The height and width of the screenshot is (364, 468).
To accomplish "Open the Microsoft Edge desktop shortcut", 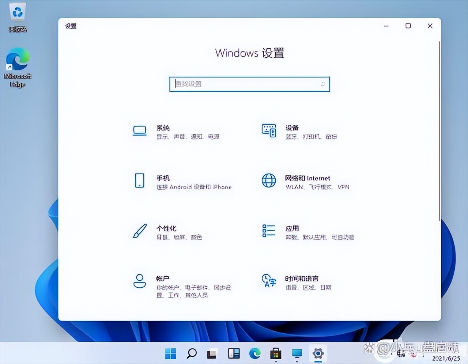I will [x=17, y=60].
